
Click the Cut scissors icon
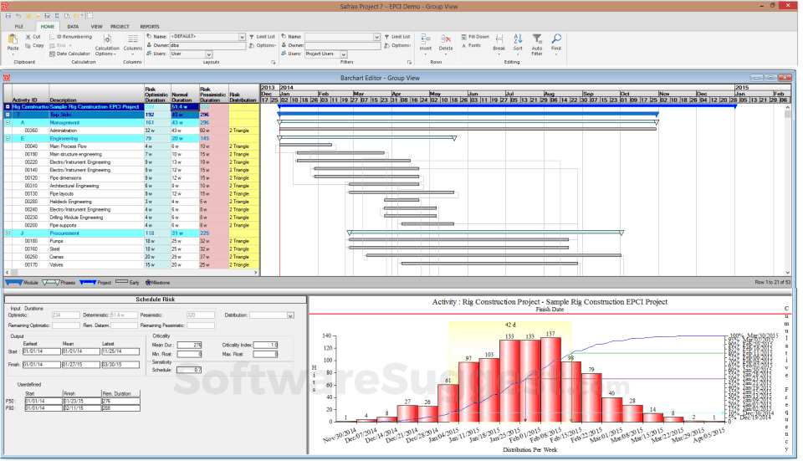[28, 37]
